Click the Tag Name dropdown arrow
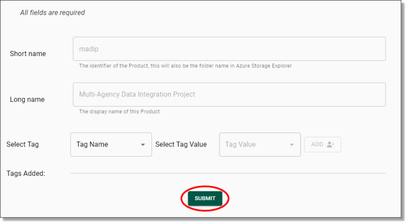The width and height of the screenshot is (406, 222). [x=143, y=145]
